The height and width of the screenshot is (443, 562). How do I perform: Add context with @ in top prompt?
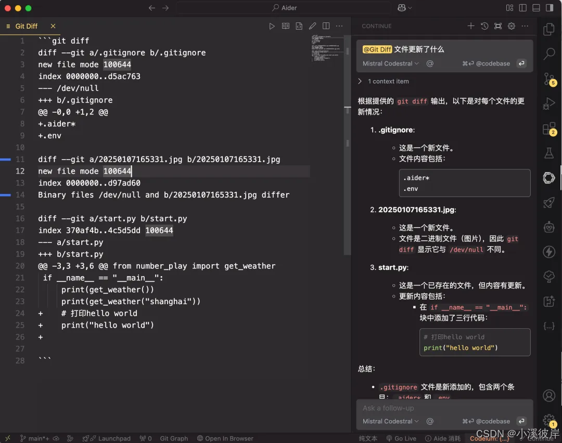pyautogui.click(x=430, y=63)
